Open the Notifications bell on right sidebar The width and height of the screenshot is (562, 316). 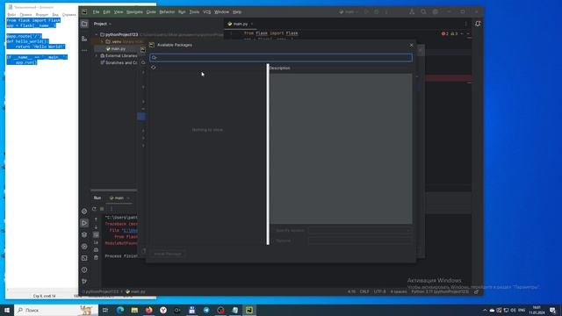(x=478, y=24)
